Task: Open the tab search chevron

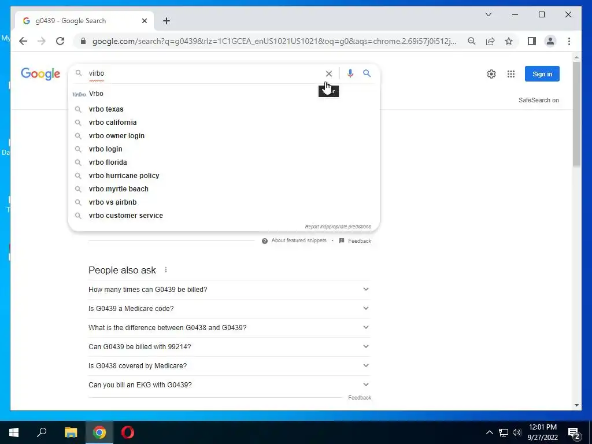Action: pos(488,14)
